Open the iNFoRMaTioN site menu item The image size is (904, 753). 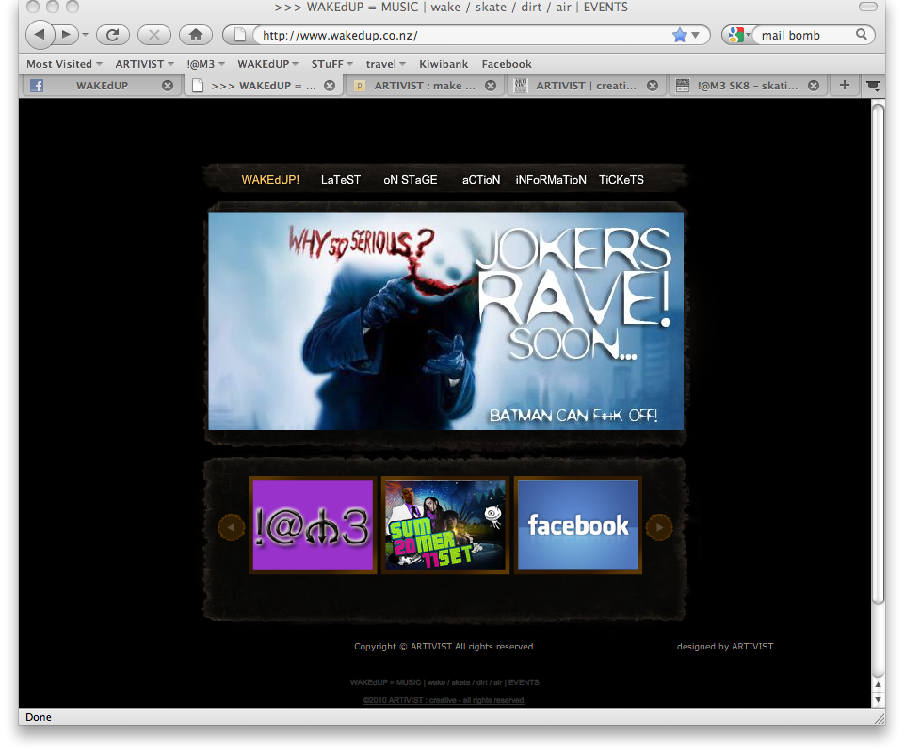pyautogui.click(x=551, y=180)
